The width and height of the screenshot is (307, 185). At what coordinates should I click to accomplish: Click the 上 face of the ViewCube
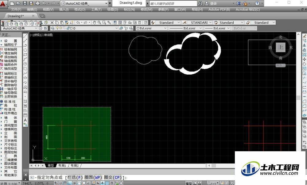click(x=281, y=47)
